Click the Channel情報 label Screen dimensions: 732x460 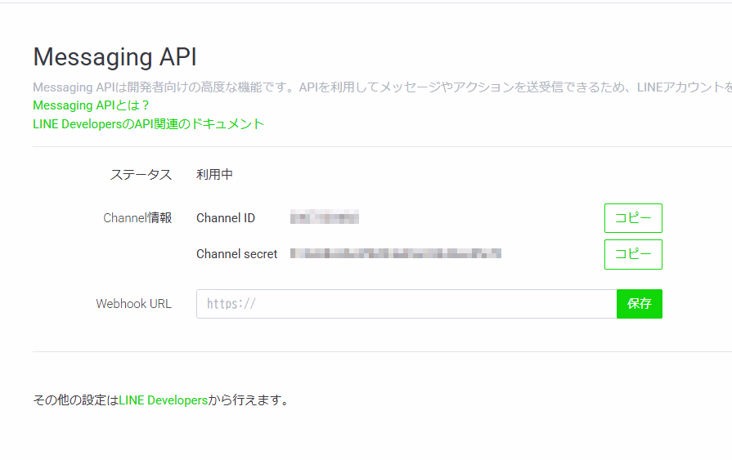(x=137, y=218)
